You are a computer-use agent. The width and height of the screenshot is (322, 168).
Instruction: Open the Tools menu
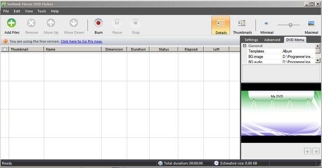click(42, 11)
